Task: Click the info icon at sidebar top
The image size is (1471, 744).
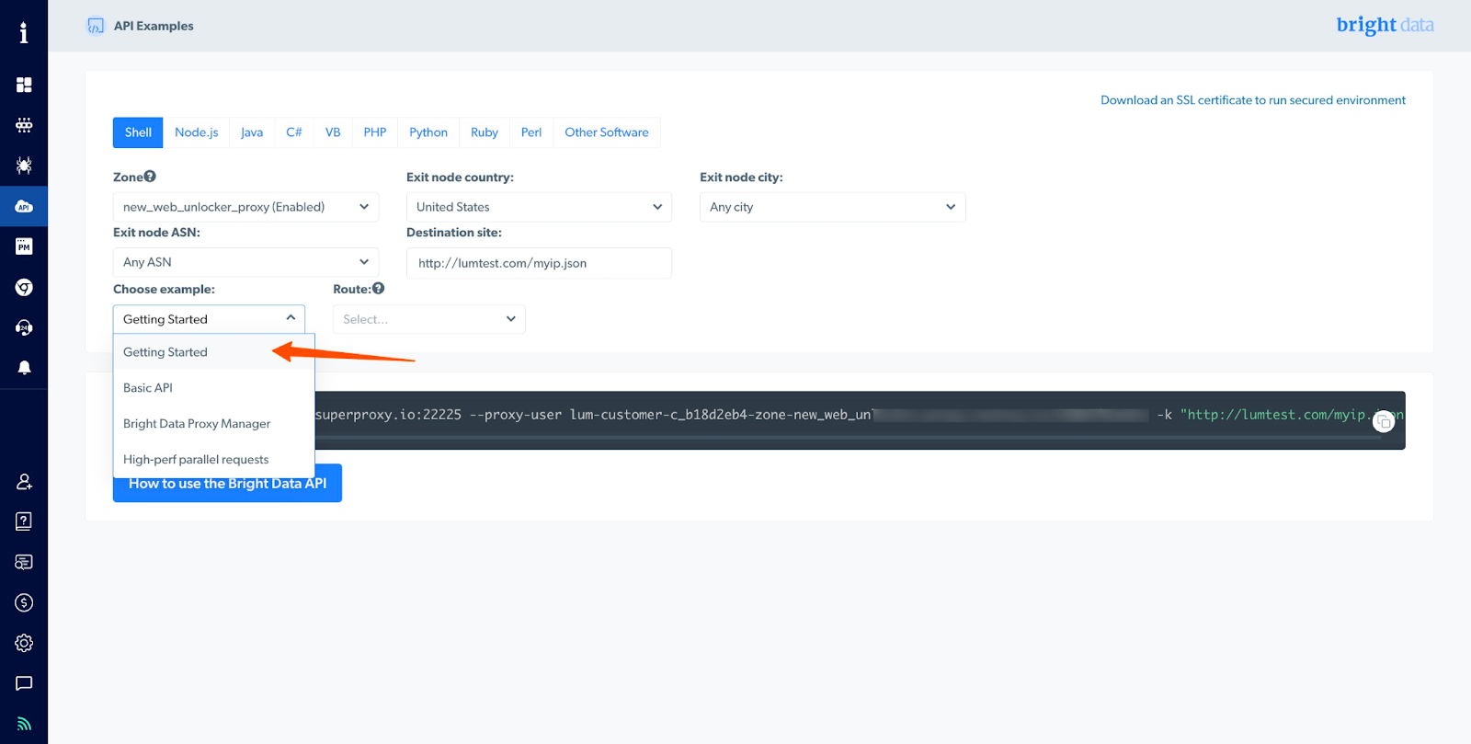Action: click(24, 33)
